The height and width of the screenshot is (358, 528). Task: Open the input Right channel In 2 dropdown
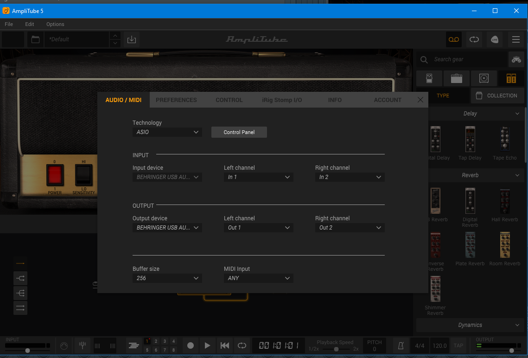point(350,177)
